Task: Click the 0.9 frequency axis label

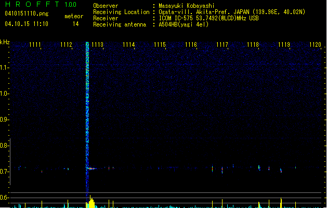Action: (4, 119)
